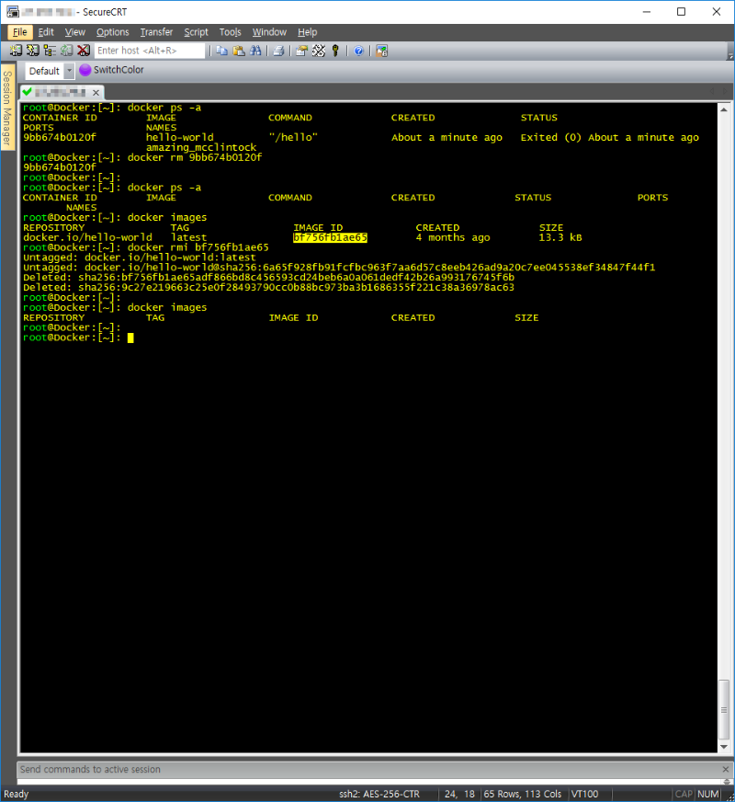Close the active session tab

point(96,93)
